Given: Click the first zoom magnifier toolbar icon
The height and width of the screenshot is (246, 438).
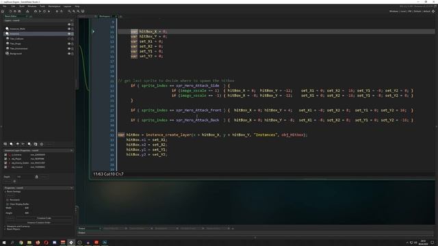Looking at the screenshot, I should pyautogui.click(x=70, y=12).
